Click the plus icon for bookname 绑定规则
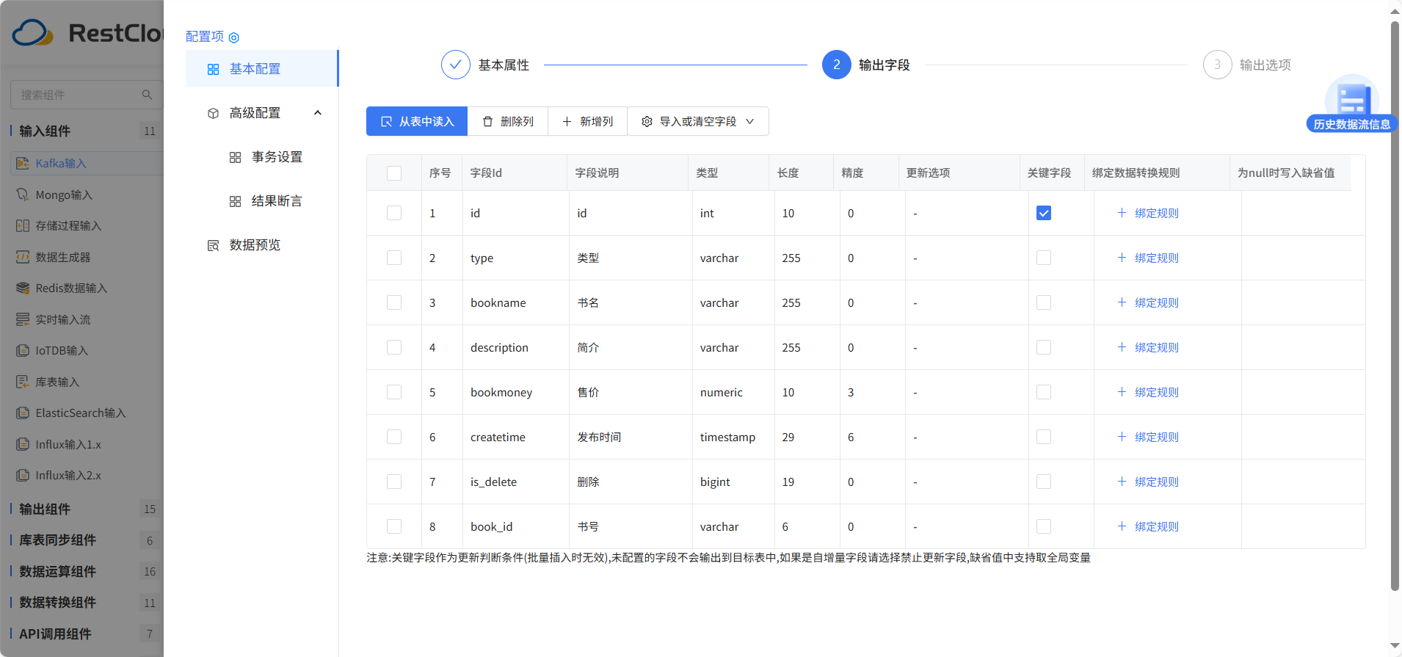The width and height of the screenshot is (1402, 657). 1122,302
